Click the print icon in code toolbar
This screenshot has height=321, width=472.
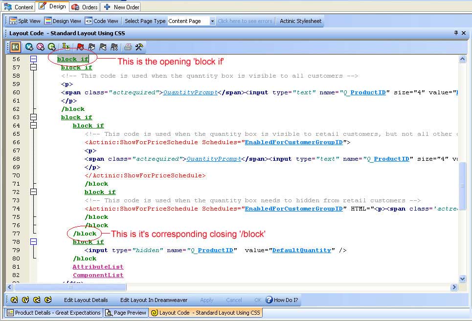click(128, 47)
